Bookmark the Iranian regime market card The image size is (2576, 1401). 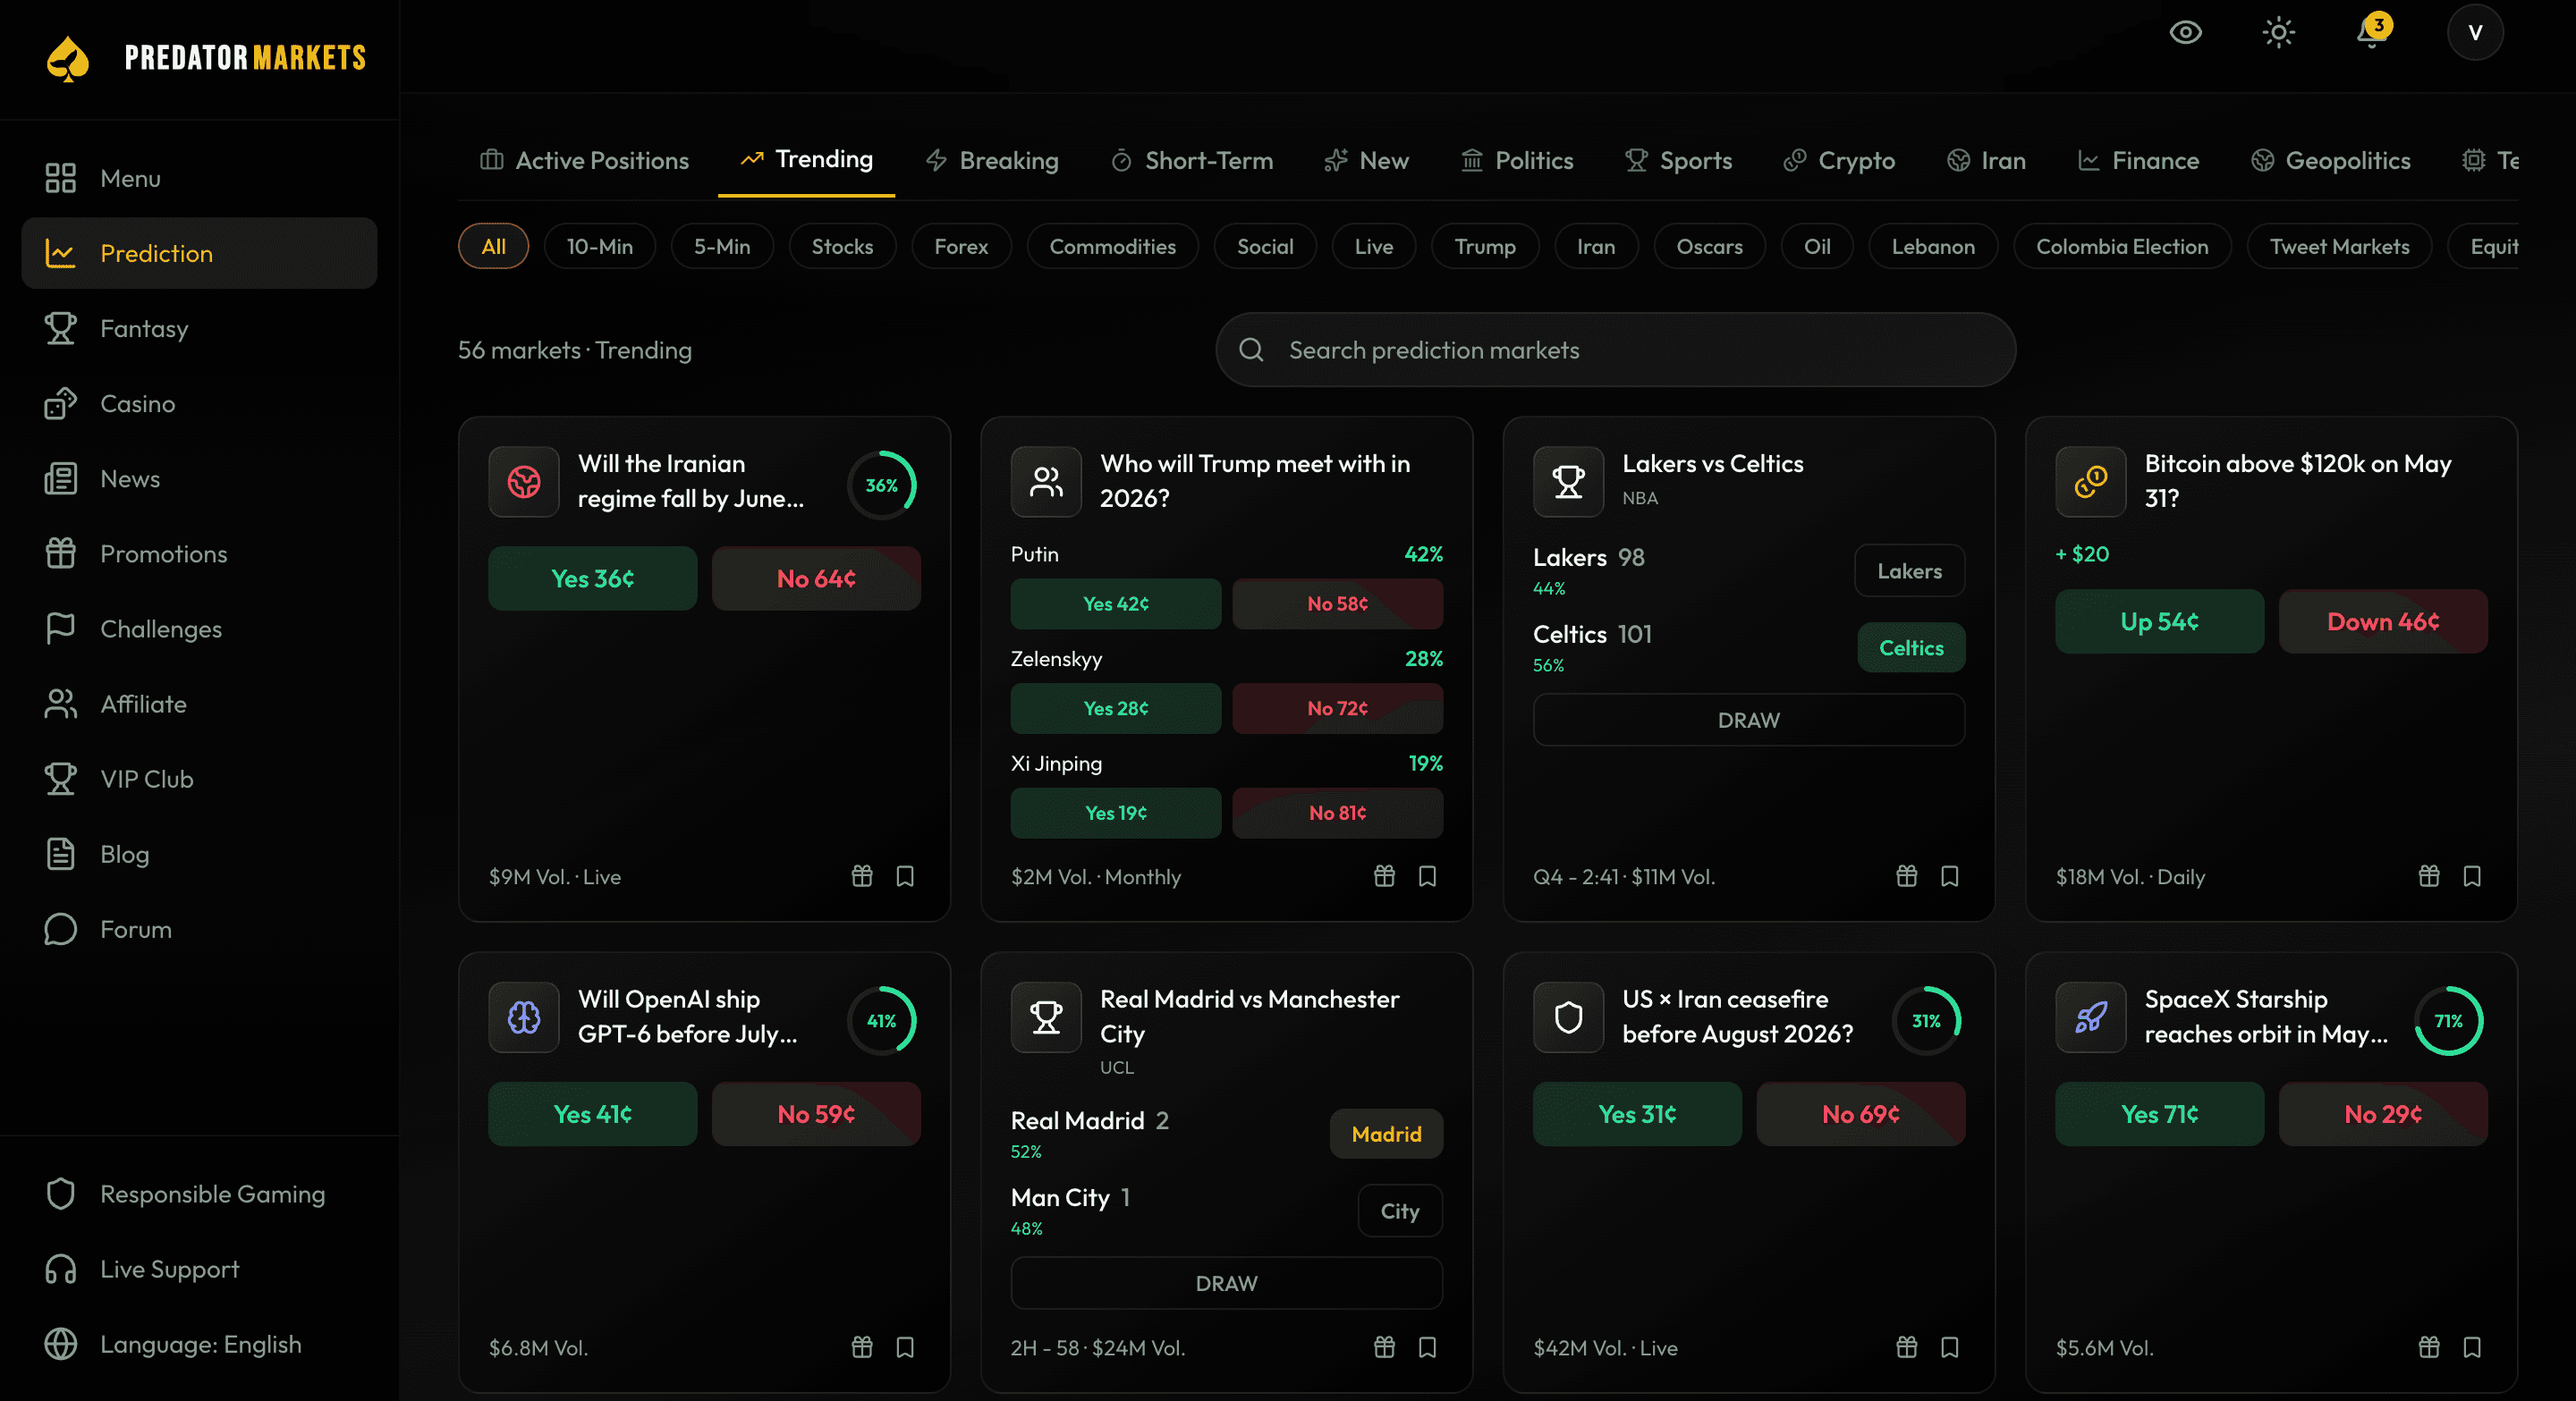coord(905,875)
